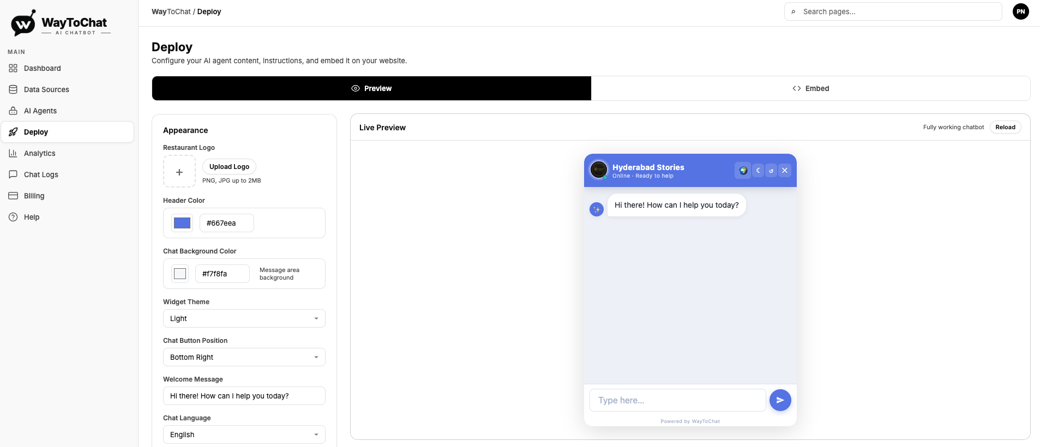Switch to the Embed tab
The width and height of the screenshot is (1040, 447).
click(811, 88)
